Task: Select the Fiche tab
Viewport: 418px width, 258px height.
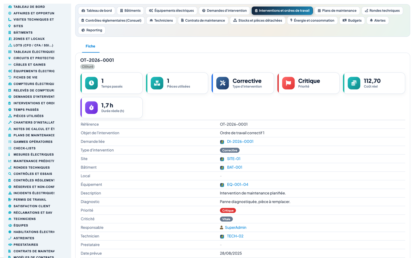Action: [x=91, y=46]
